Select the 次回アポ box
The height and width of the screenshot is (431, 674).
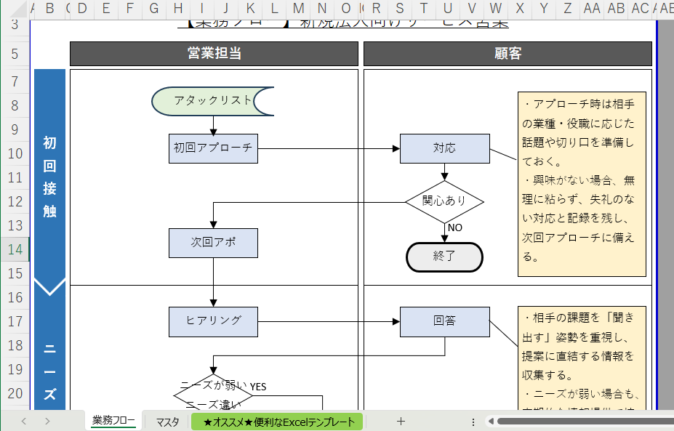(x=213, y=242)
